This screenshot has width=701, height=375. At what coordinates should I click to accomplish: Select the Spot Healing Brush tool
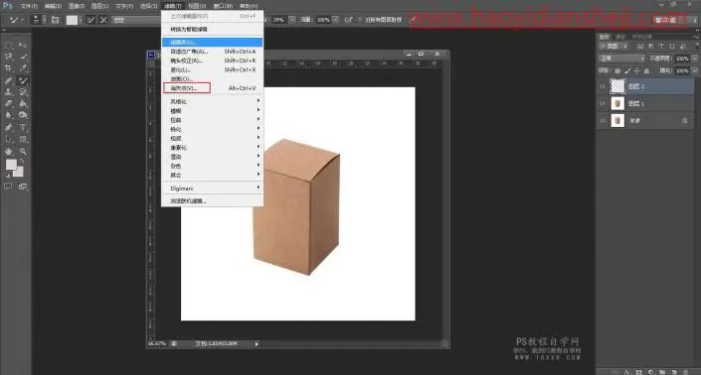click(9, 80)
